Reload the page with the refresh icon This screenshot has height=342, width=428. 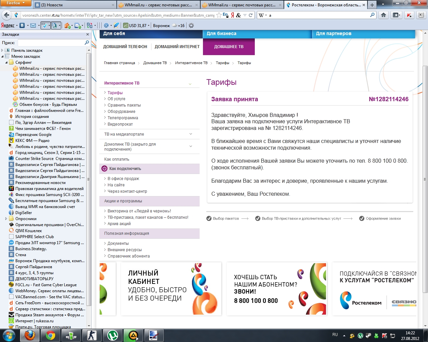click(x=250, y=15)
